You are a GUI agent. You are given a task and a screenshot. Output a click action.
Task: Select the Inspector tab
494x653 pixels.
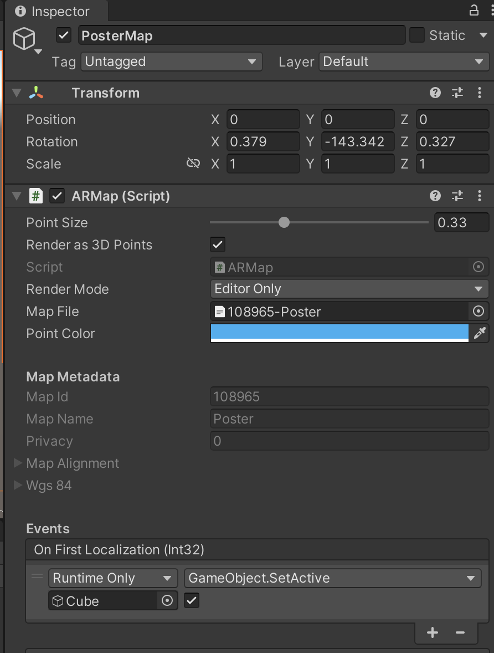click(55, 11)
